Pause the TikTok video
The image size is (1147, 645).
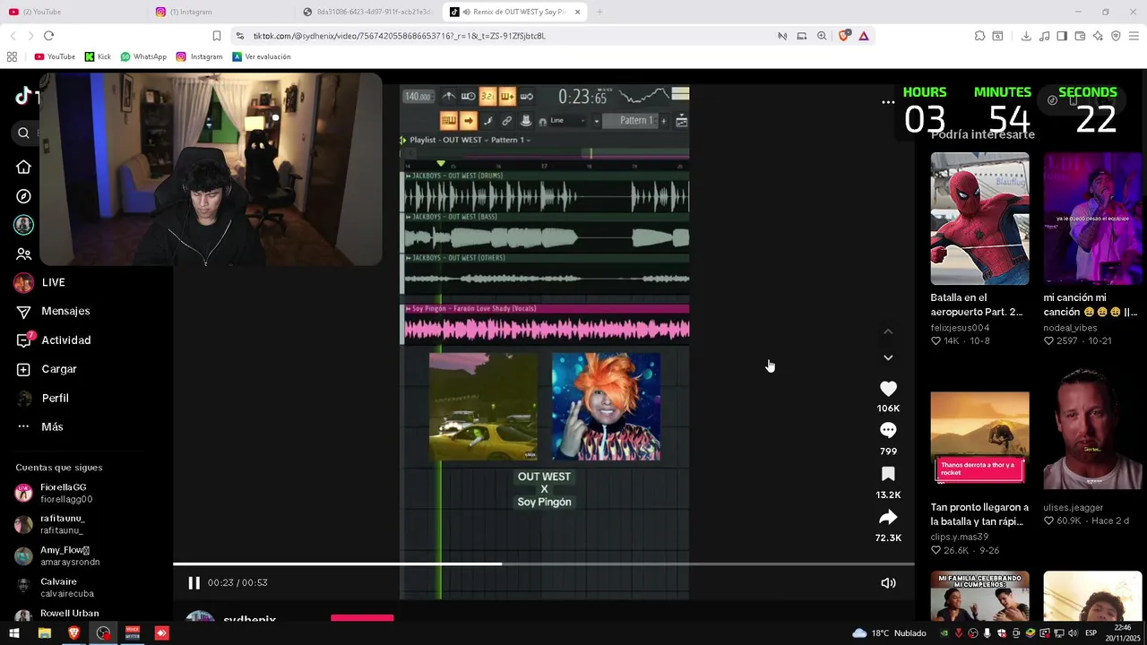tap(194, 583)
